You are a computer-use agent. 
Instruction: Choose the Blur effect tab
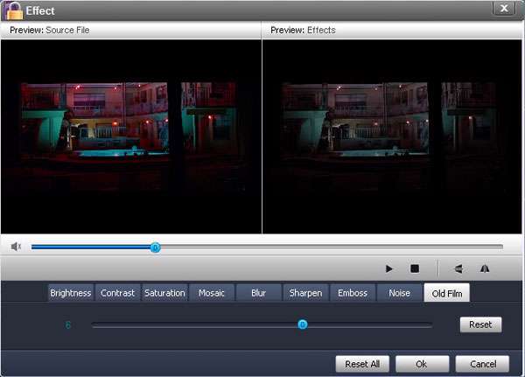tap(258, 293)
